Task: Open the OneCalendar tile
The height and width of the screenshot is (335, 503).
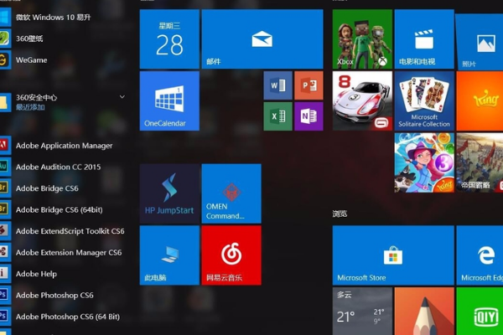Action: [x=169, y=100]
